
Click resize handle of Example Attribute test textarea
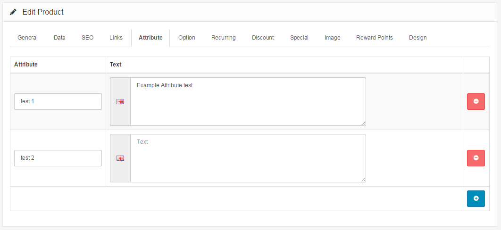pyautogui.click(x=363, y=123)
